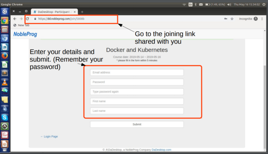Viewport: 268px width, 154px height.
Task: Launch VLC media player from the dock
Action: 5,82
